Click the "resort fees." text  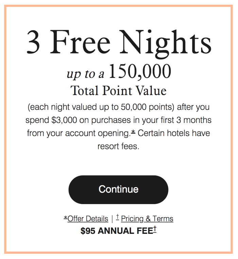[118, 146]
